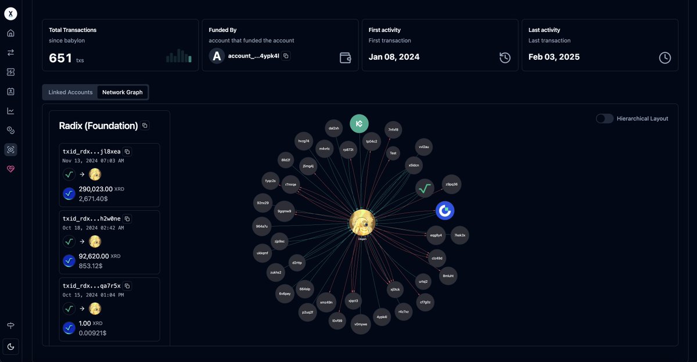Click XRD token icon beside 290,023.00
The width and height of the screenshot is (697, 362).
69,194
